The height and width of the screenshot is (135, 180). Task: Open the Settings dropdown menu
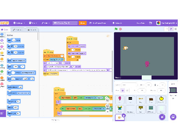click(19, 23)
